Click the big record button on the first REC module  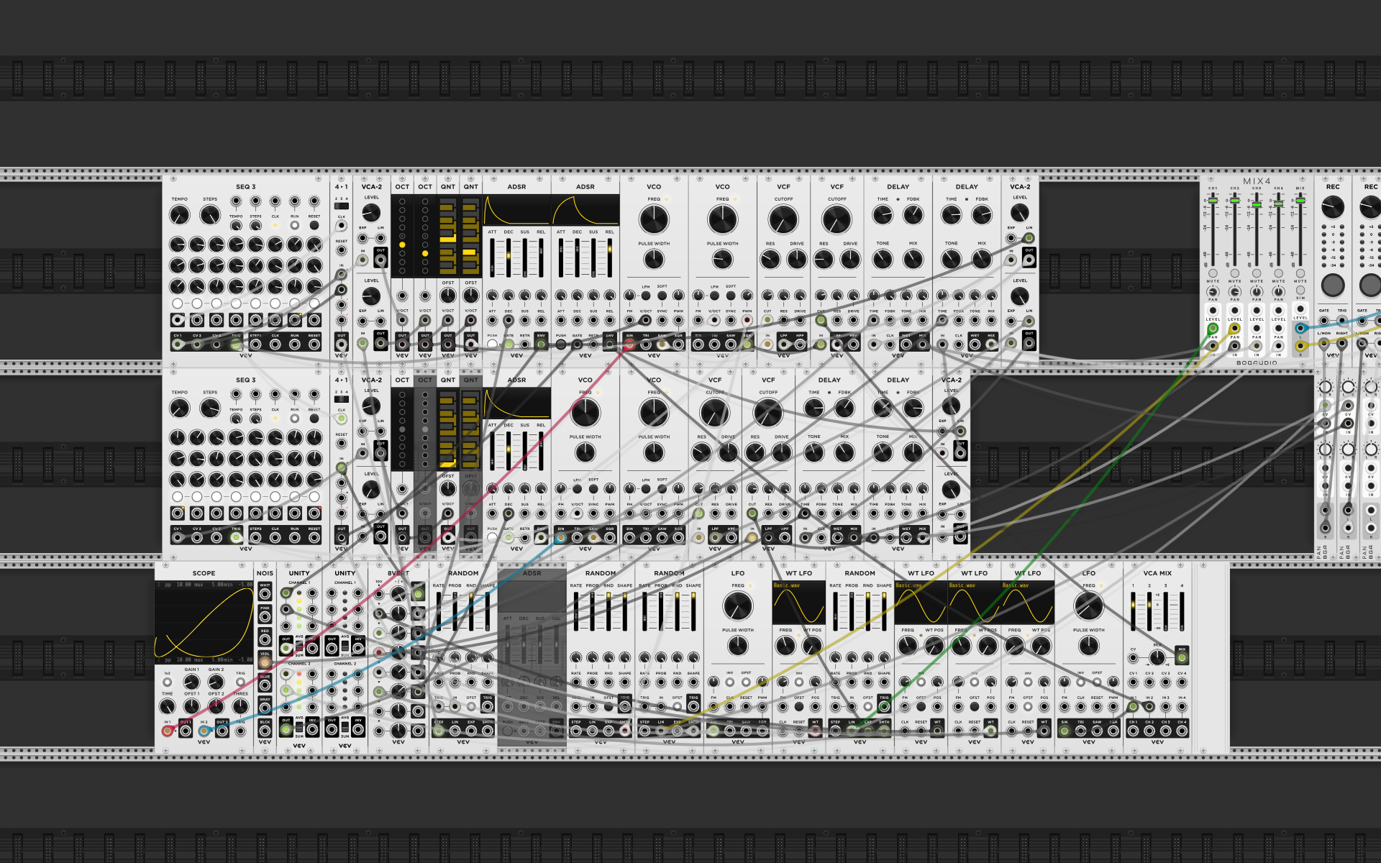click(x=1333, y=285)
